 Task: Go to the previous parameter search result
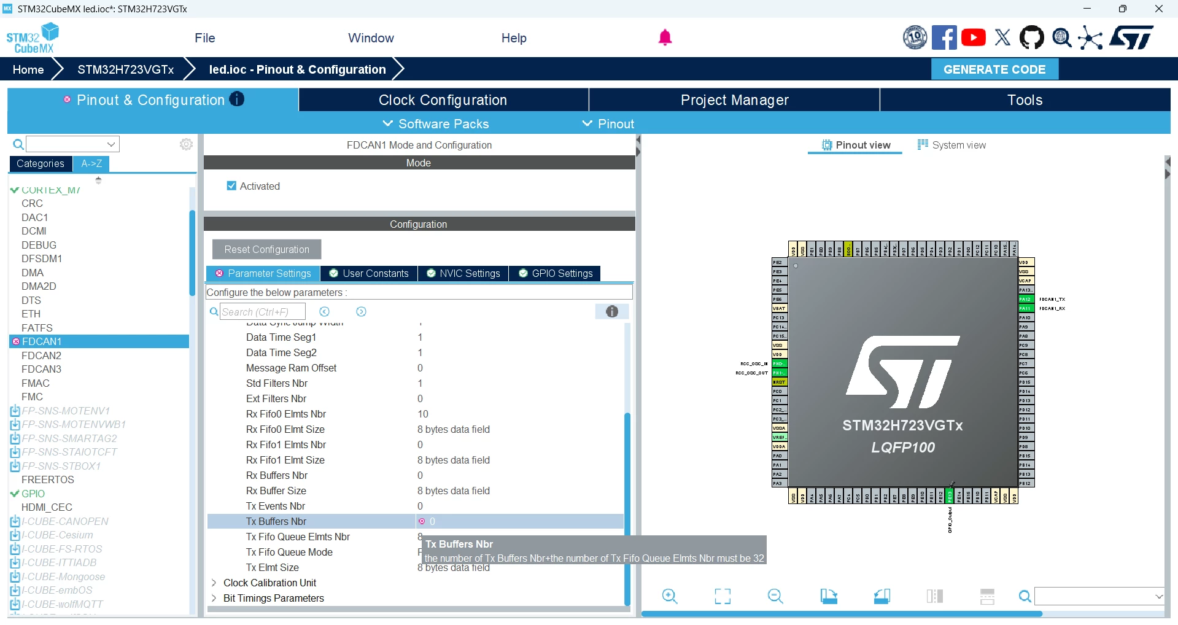pyautogui.click(x=325, y=312)
